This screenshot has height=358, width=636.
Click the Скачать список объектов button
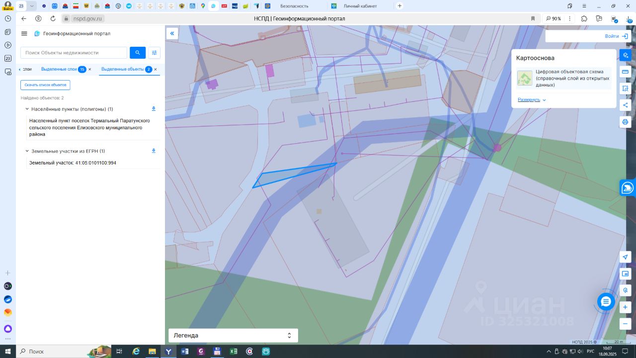click(x=45, y=85)
